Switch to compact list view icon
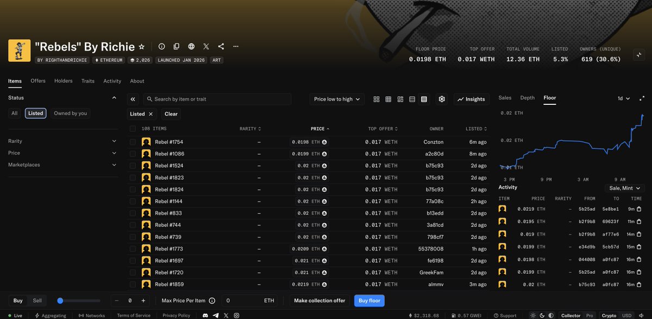The image size is (652, 319). point(412,99)
